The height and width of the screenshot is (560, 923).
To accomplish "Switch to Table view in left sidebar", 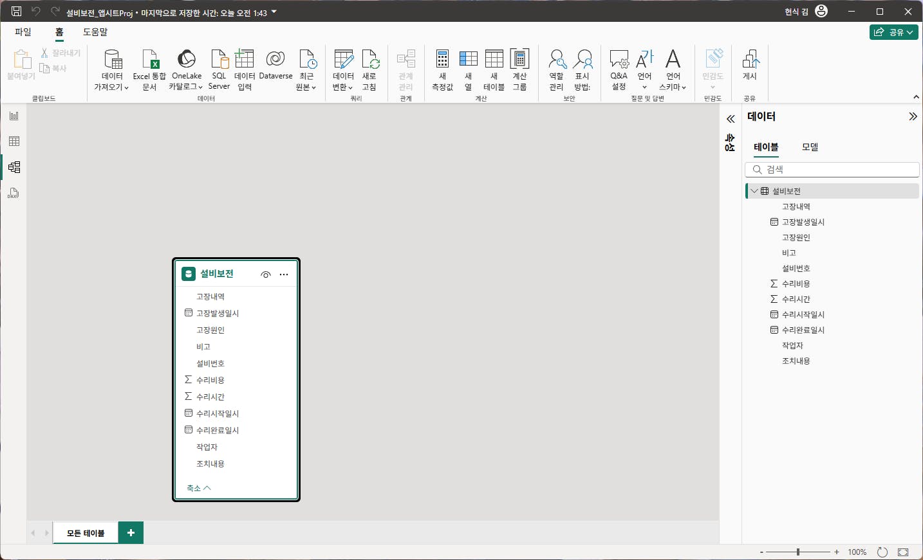I will 14,141.
